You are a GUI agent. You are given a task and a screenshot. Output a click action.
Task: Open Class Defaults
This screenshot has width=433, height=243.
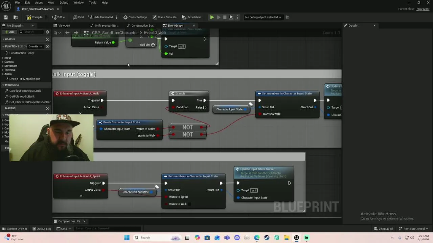pos(164,17)
